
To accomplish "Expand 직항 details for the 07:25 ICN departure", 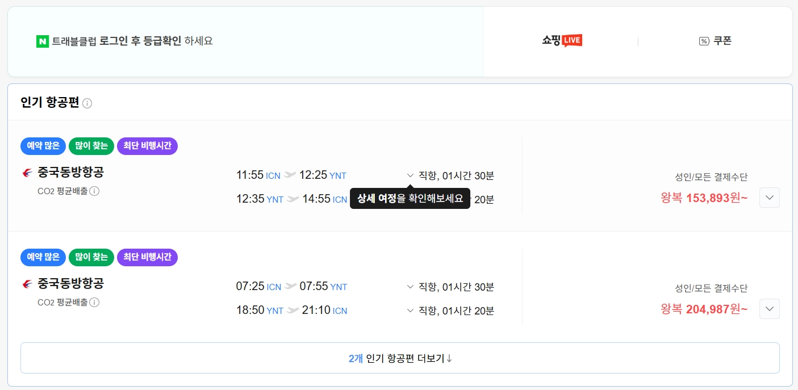I will pos(409,287).
